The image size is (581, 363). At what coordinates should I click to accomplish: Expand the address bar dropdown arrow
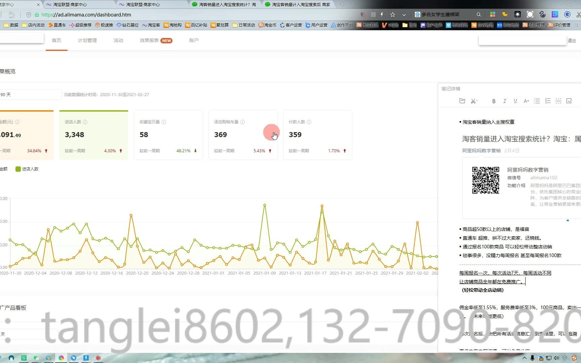coord(404,15)
